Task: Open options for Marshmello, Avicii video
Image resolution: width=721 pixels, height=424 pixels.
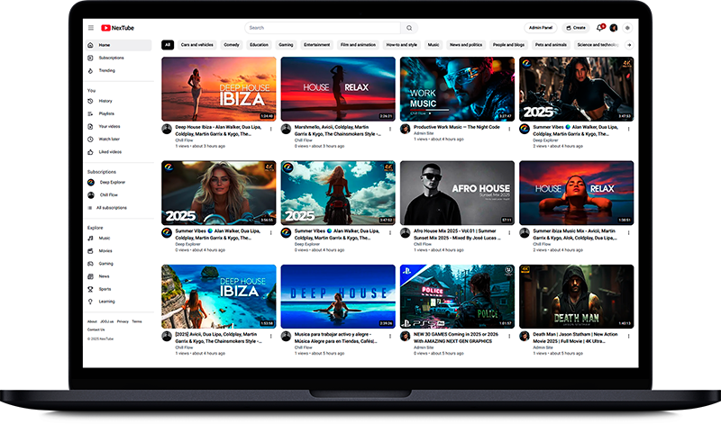Action: (x=390, y=129)
